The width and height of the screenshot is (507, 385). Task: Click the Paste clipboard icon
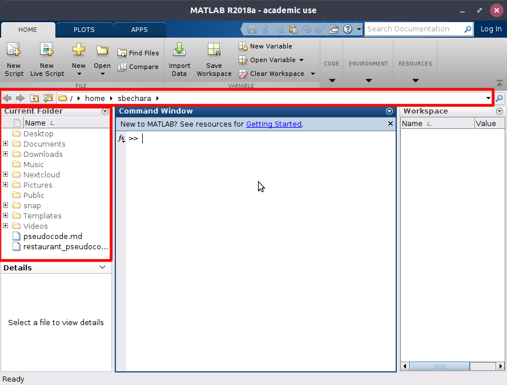point(293,30)
